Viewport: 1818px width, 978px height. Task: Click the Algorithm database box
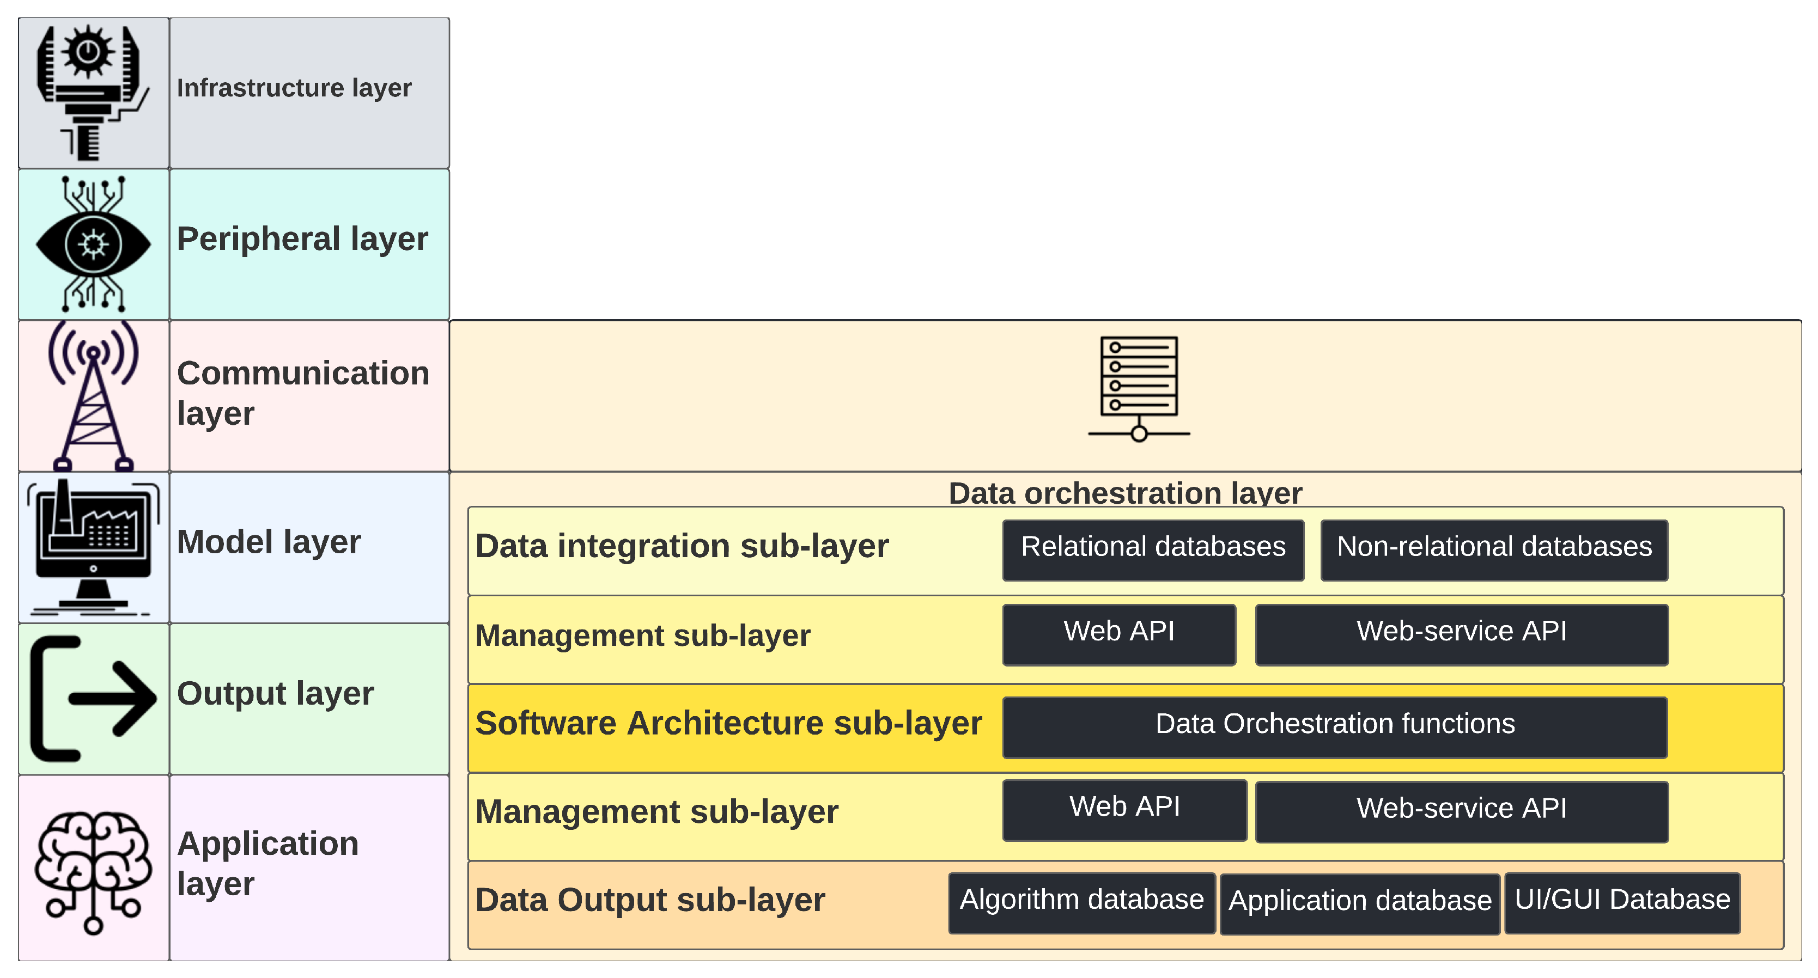pyautogui.click(x=1081, y=902)
